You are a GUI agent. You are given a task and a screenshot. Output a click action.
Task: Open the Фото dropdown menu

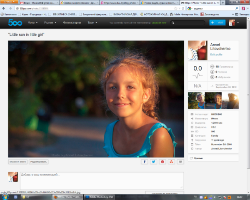[x=33, y=22]
